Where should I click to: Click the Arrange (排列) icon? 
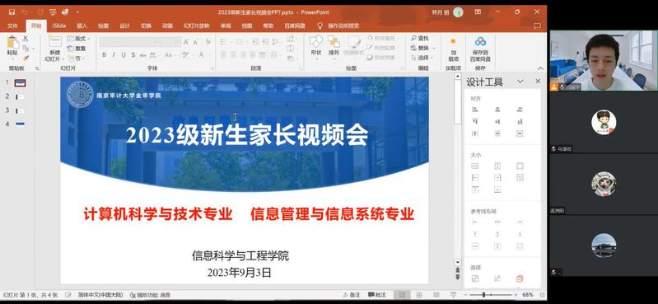click(334, 46)
